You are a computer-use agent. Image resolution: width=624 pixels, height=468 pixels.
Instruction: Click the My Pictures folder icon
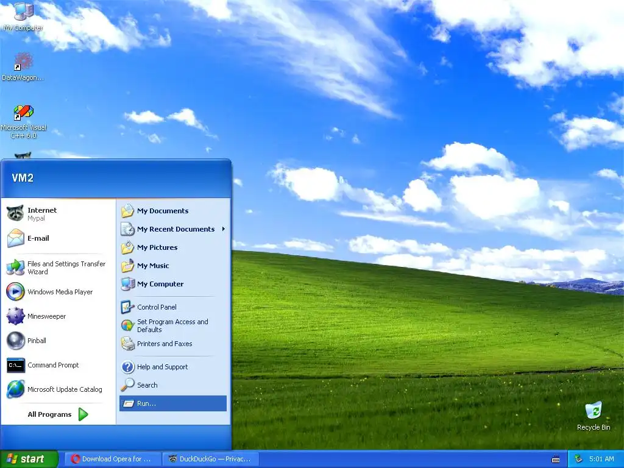[128, 247]
